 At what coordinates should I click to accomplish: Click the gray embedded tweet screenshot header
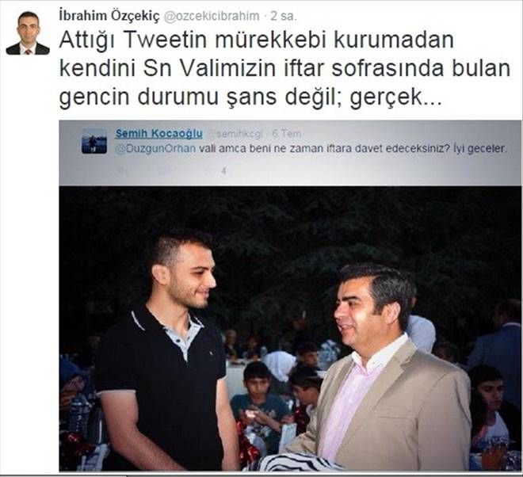coord(290,153)
